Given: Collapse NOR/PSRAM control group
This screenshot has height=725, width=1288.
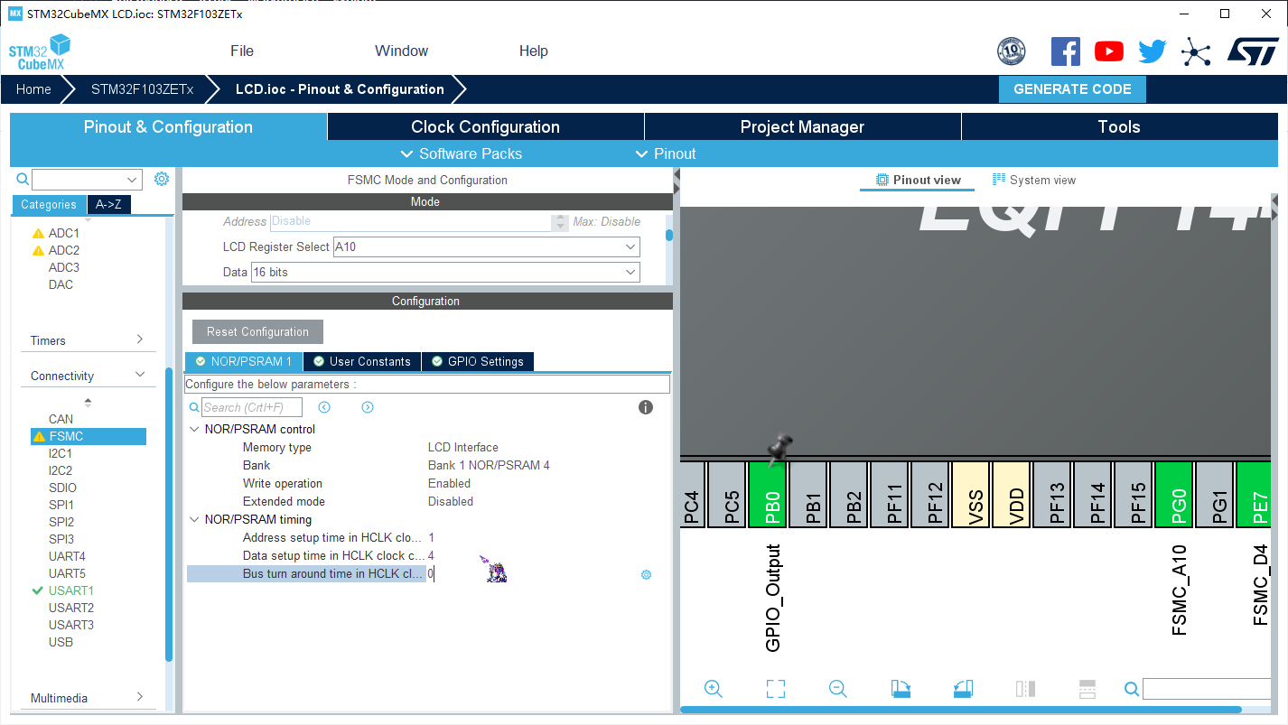Looking at the screenshot, I should tap(194, 429).
